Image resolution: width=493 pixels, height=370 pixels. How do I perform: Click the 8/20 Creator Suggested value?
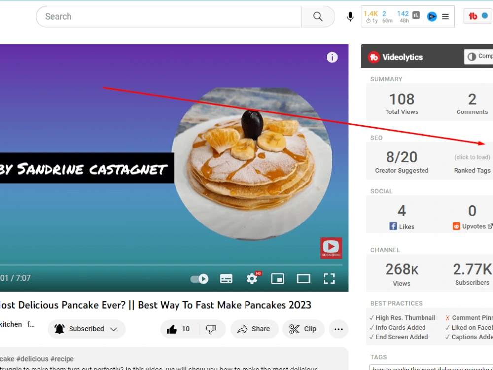coord(401,157)
